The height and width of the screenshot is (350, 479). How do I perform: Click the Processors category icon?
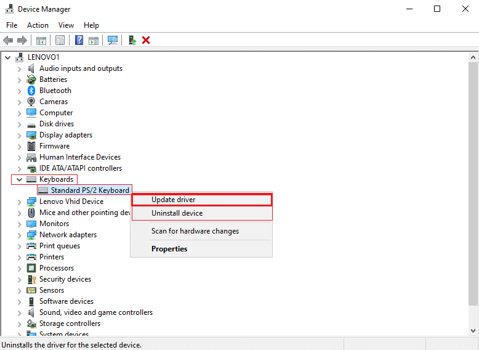31,268
